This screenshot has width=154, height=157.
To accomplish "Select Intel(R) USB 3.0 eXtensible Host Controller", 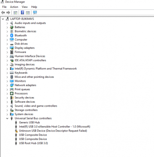I will point(55,127).
